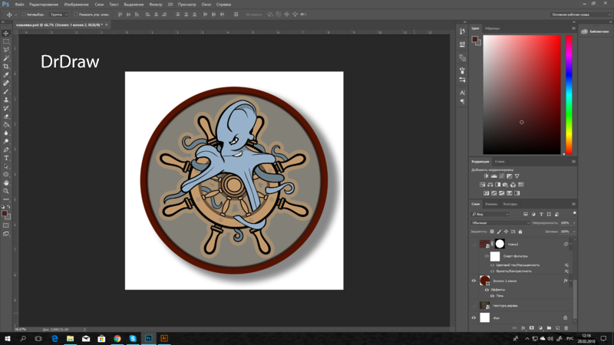Select the Clone Stamp tool
The image size is (614, 345).
click(6, 100)
